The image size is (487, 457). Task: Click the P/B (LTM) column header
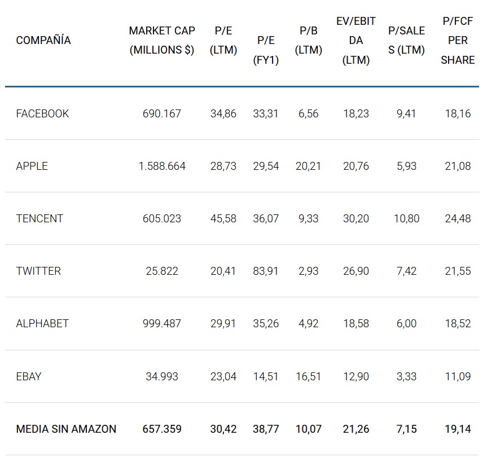coord(309,41)
